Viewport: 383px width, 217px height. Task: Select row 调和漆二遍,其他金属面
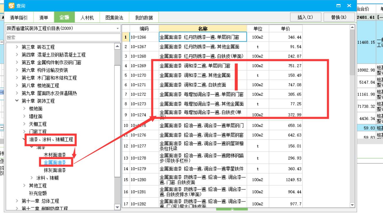[203, 75]
